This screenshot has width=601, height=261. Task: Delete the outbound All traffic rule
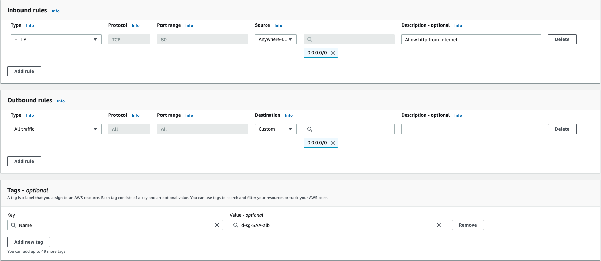(562, 129)
